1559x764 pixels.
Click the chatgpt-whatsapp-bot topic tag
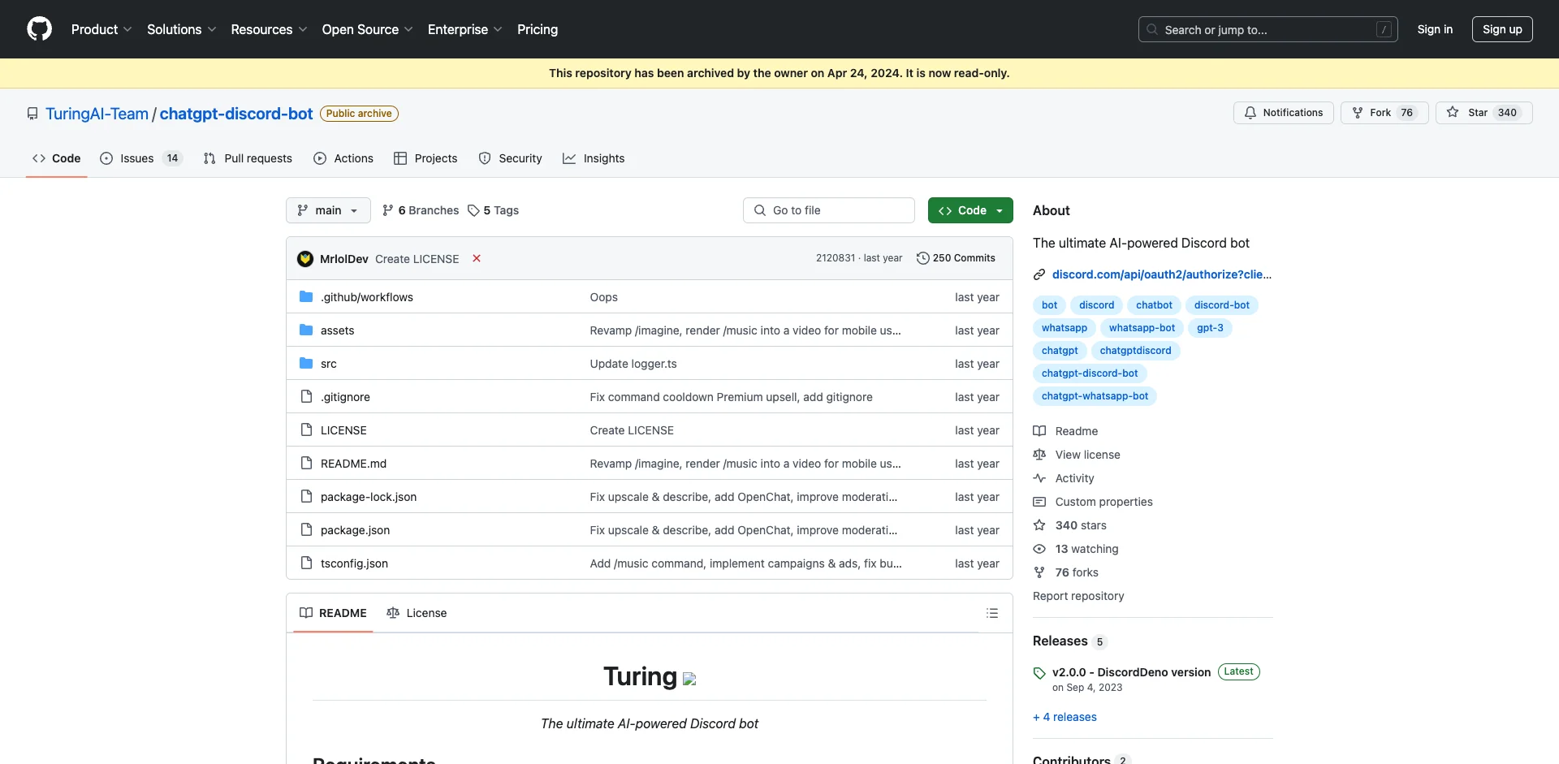pos(1095,396)
